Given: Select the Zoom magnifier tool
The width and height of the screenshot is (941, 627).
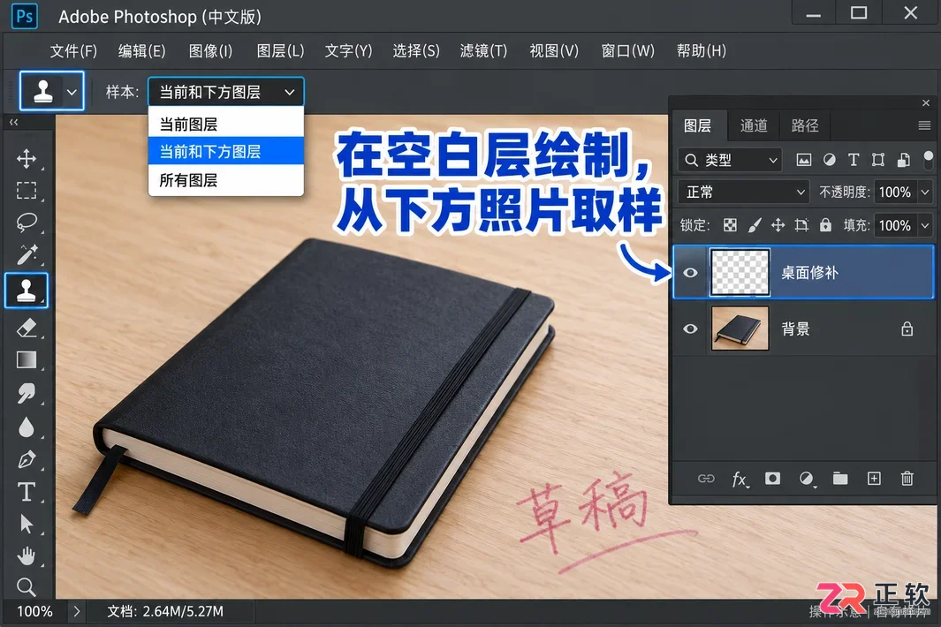Looking at the screenshot, I should pyautogui.click(x=26, y=586).
